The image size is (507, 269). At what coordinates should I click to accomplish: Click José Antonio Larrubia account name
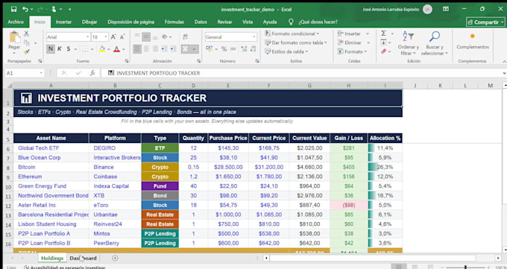pyautogui.click(x=391, y=10)
